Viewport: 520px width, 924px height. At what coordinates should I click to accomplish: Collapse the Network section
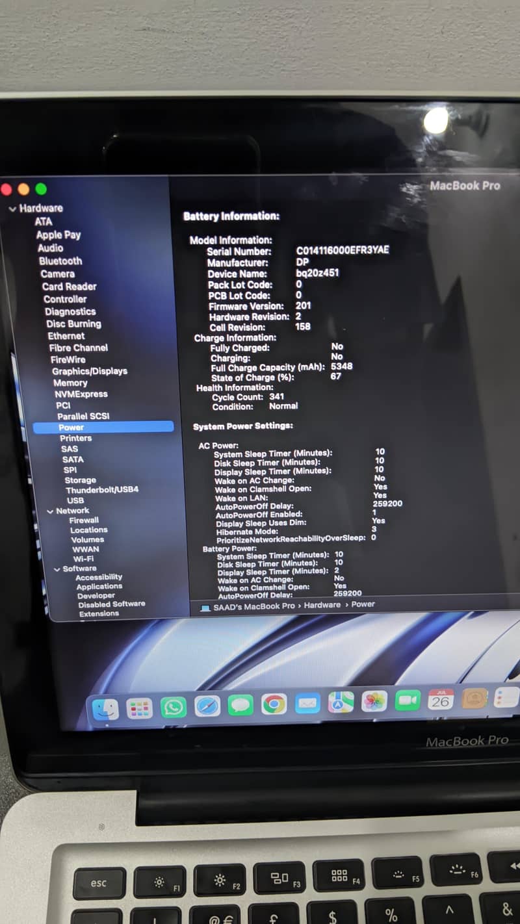[x=50, y=512]
